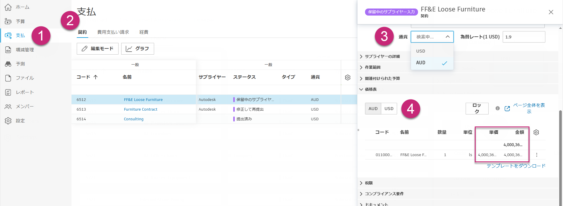Choose AUD in the currency dropdown list
Screen dimensions: 563x206
tap(432, 63)
